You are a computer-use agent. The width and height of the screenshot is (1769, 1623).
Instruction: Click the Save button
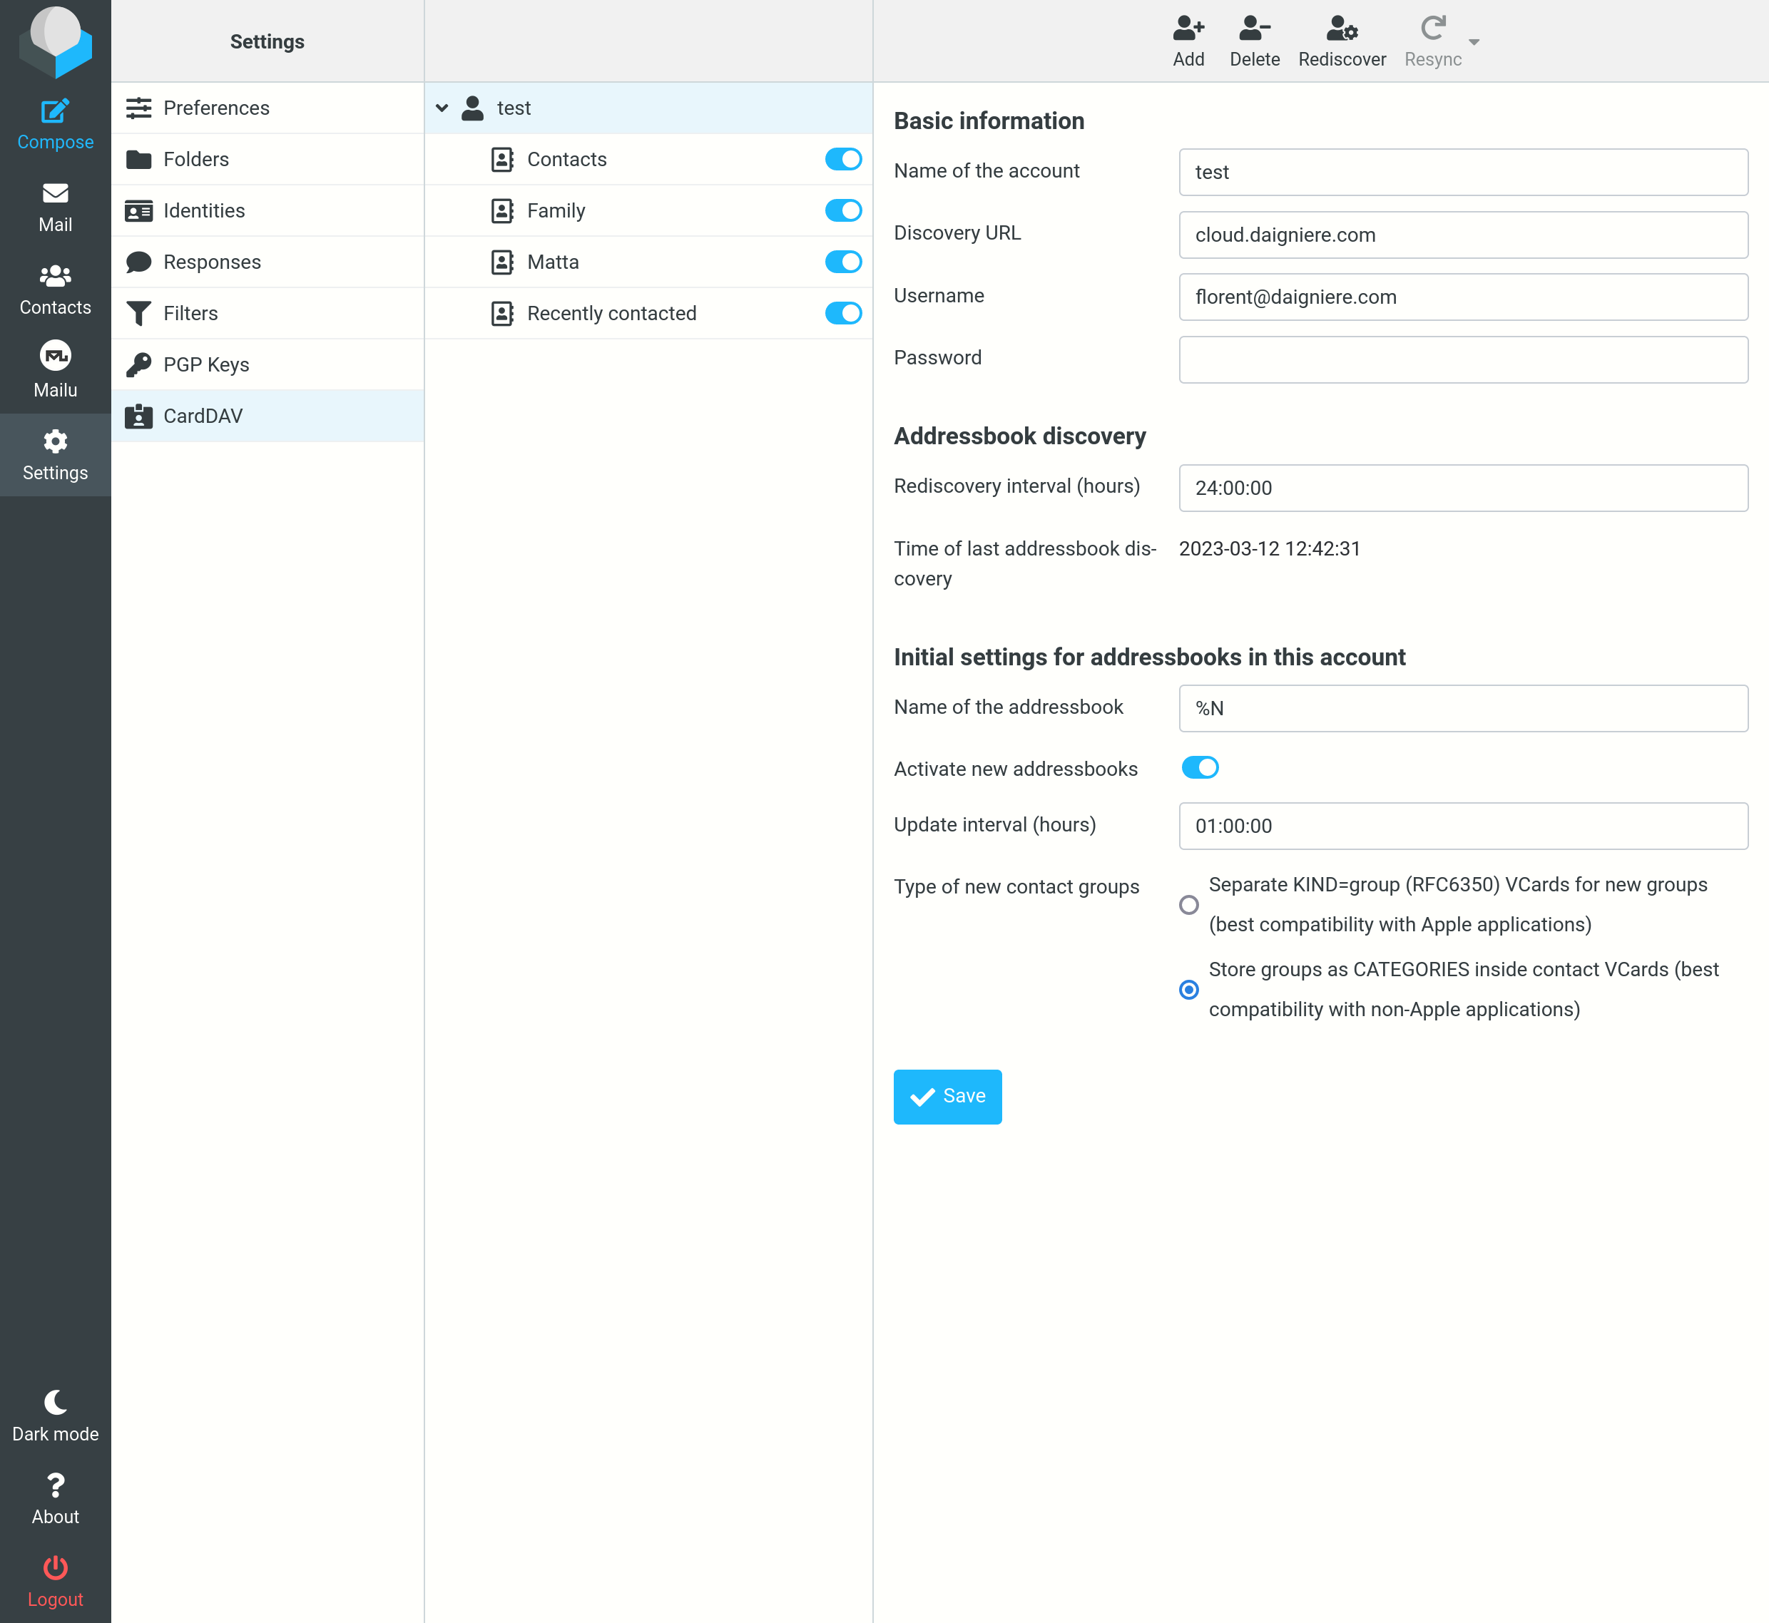click(947, 1096)
